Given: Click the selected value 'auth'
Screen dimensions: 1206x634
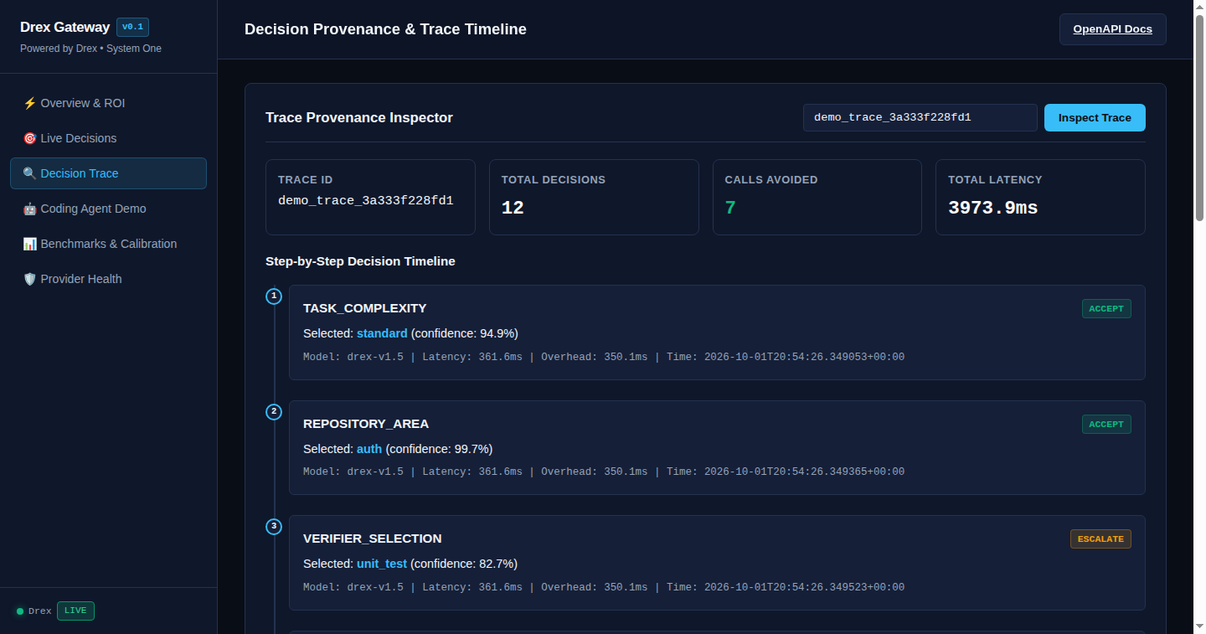Looking at the screenshot, I should point(369,449).
